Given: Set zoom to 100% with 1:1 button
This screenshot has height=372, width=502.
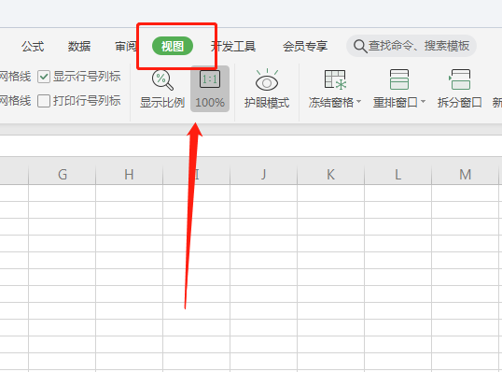Looking at the screenshot, I should [210, 89].
